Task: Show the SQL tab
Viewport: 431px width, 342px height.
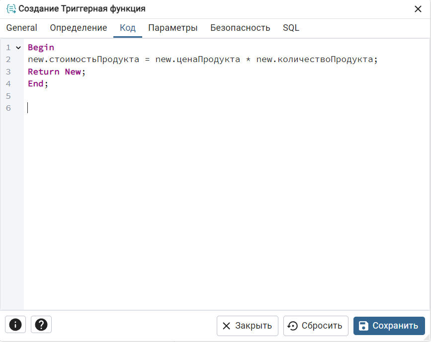Action: click(291, 28)
